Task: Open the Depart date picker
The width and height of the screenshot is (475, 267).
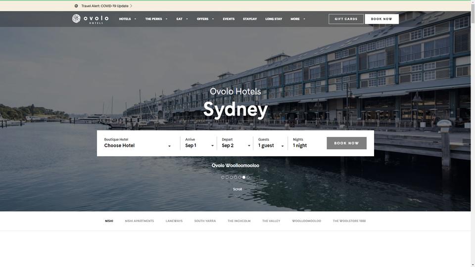Action: coord(236,143)
